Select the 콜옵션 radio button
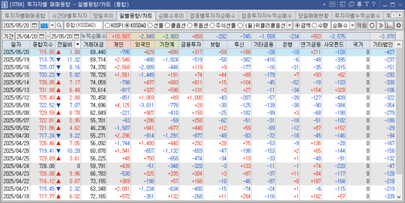This screenshot has height=203, width=405. pyautogui.click(x=167, y=25)
